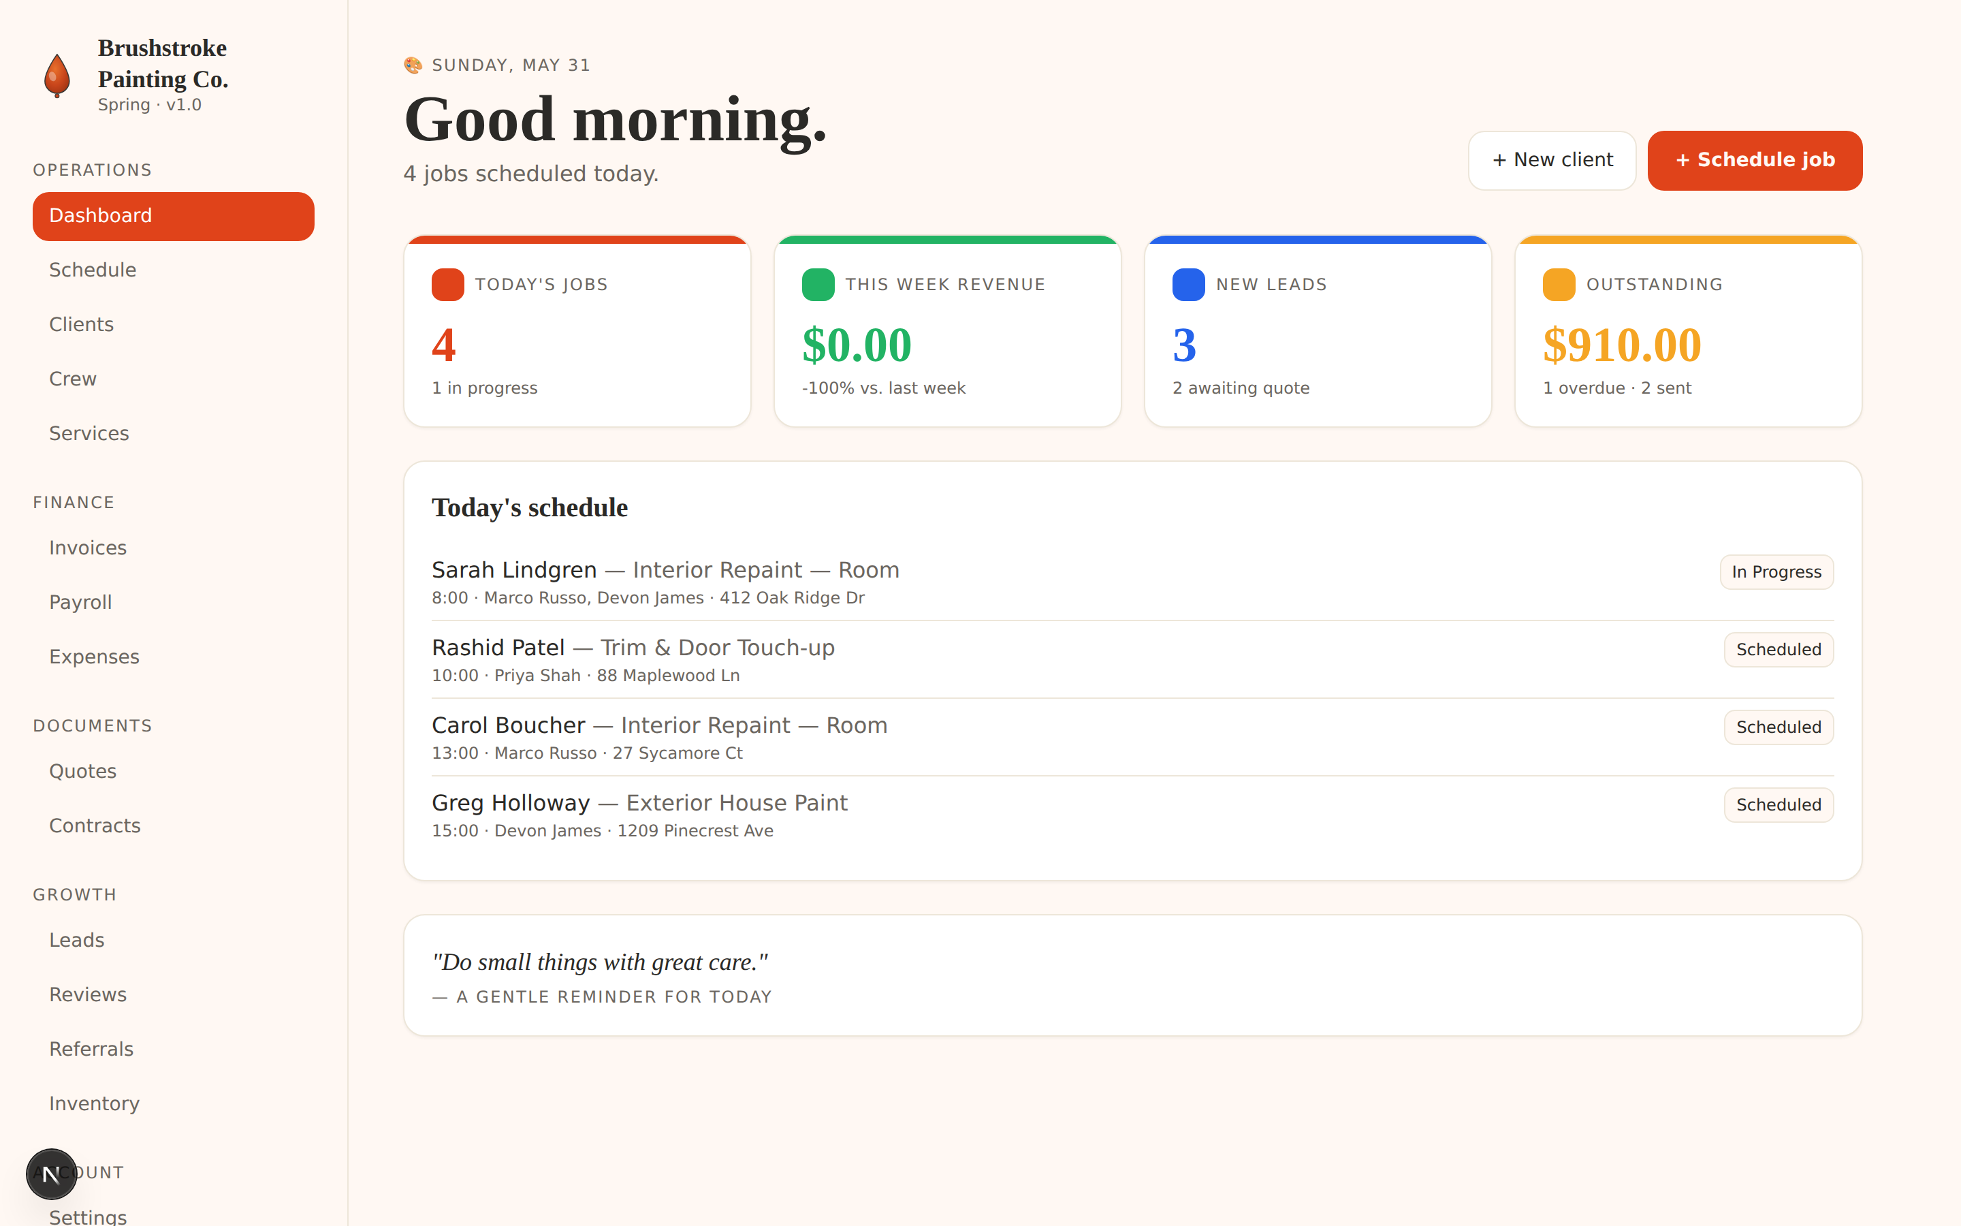Open the Clients section

tap(174, 324)
